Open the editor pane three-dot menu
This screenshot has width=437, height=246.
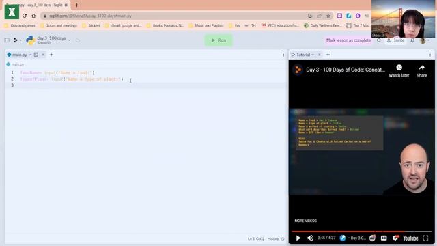[x=283, y=55]
